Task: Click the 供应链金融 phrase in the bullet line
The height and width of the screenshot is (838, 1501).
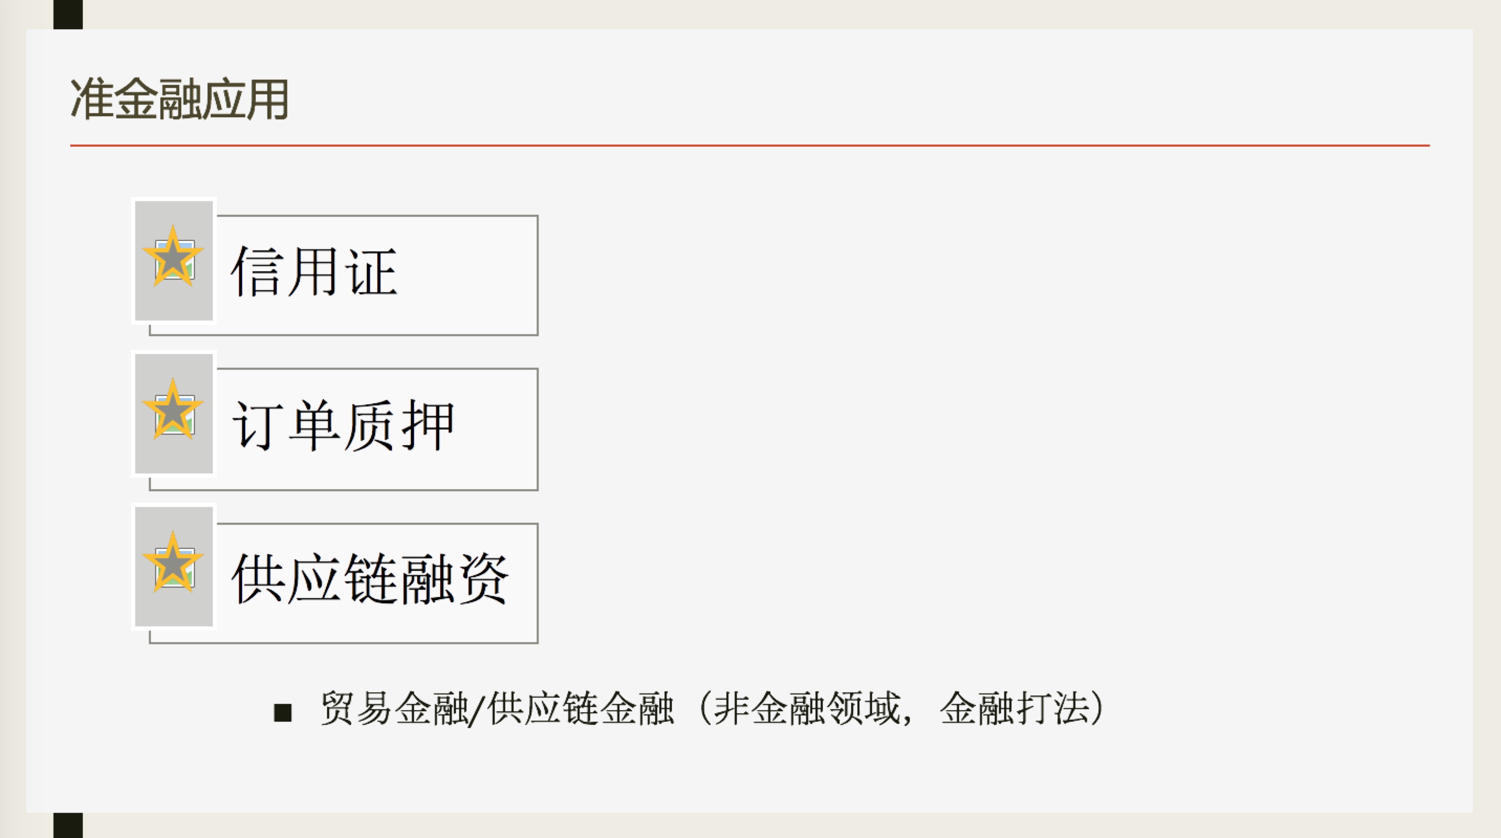Action: [580, 709]
